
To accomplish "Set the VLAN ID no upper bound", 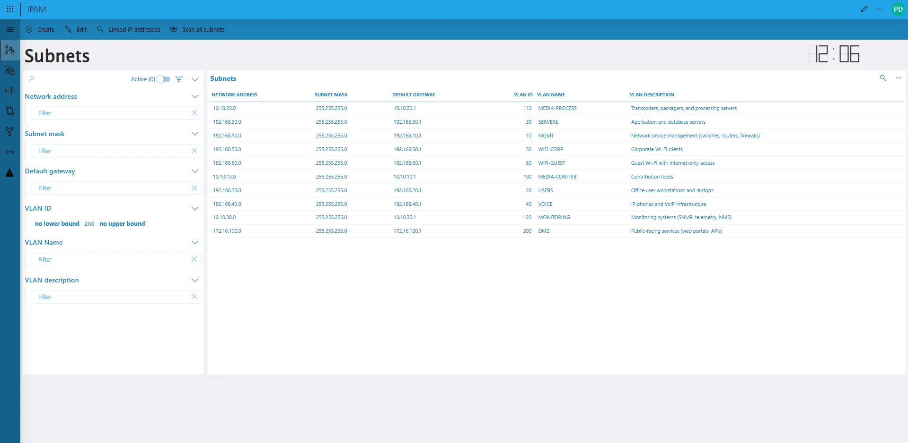I will point(122,224).
